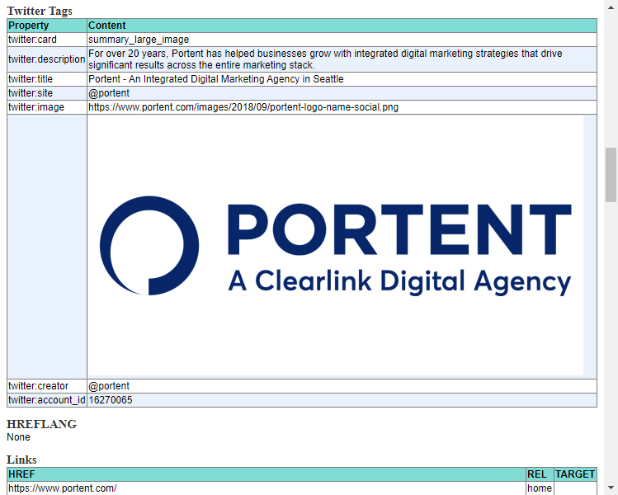
Task: Select the @portent value in twitter:creator row
Action: point(109,386)
